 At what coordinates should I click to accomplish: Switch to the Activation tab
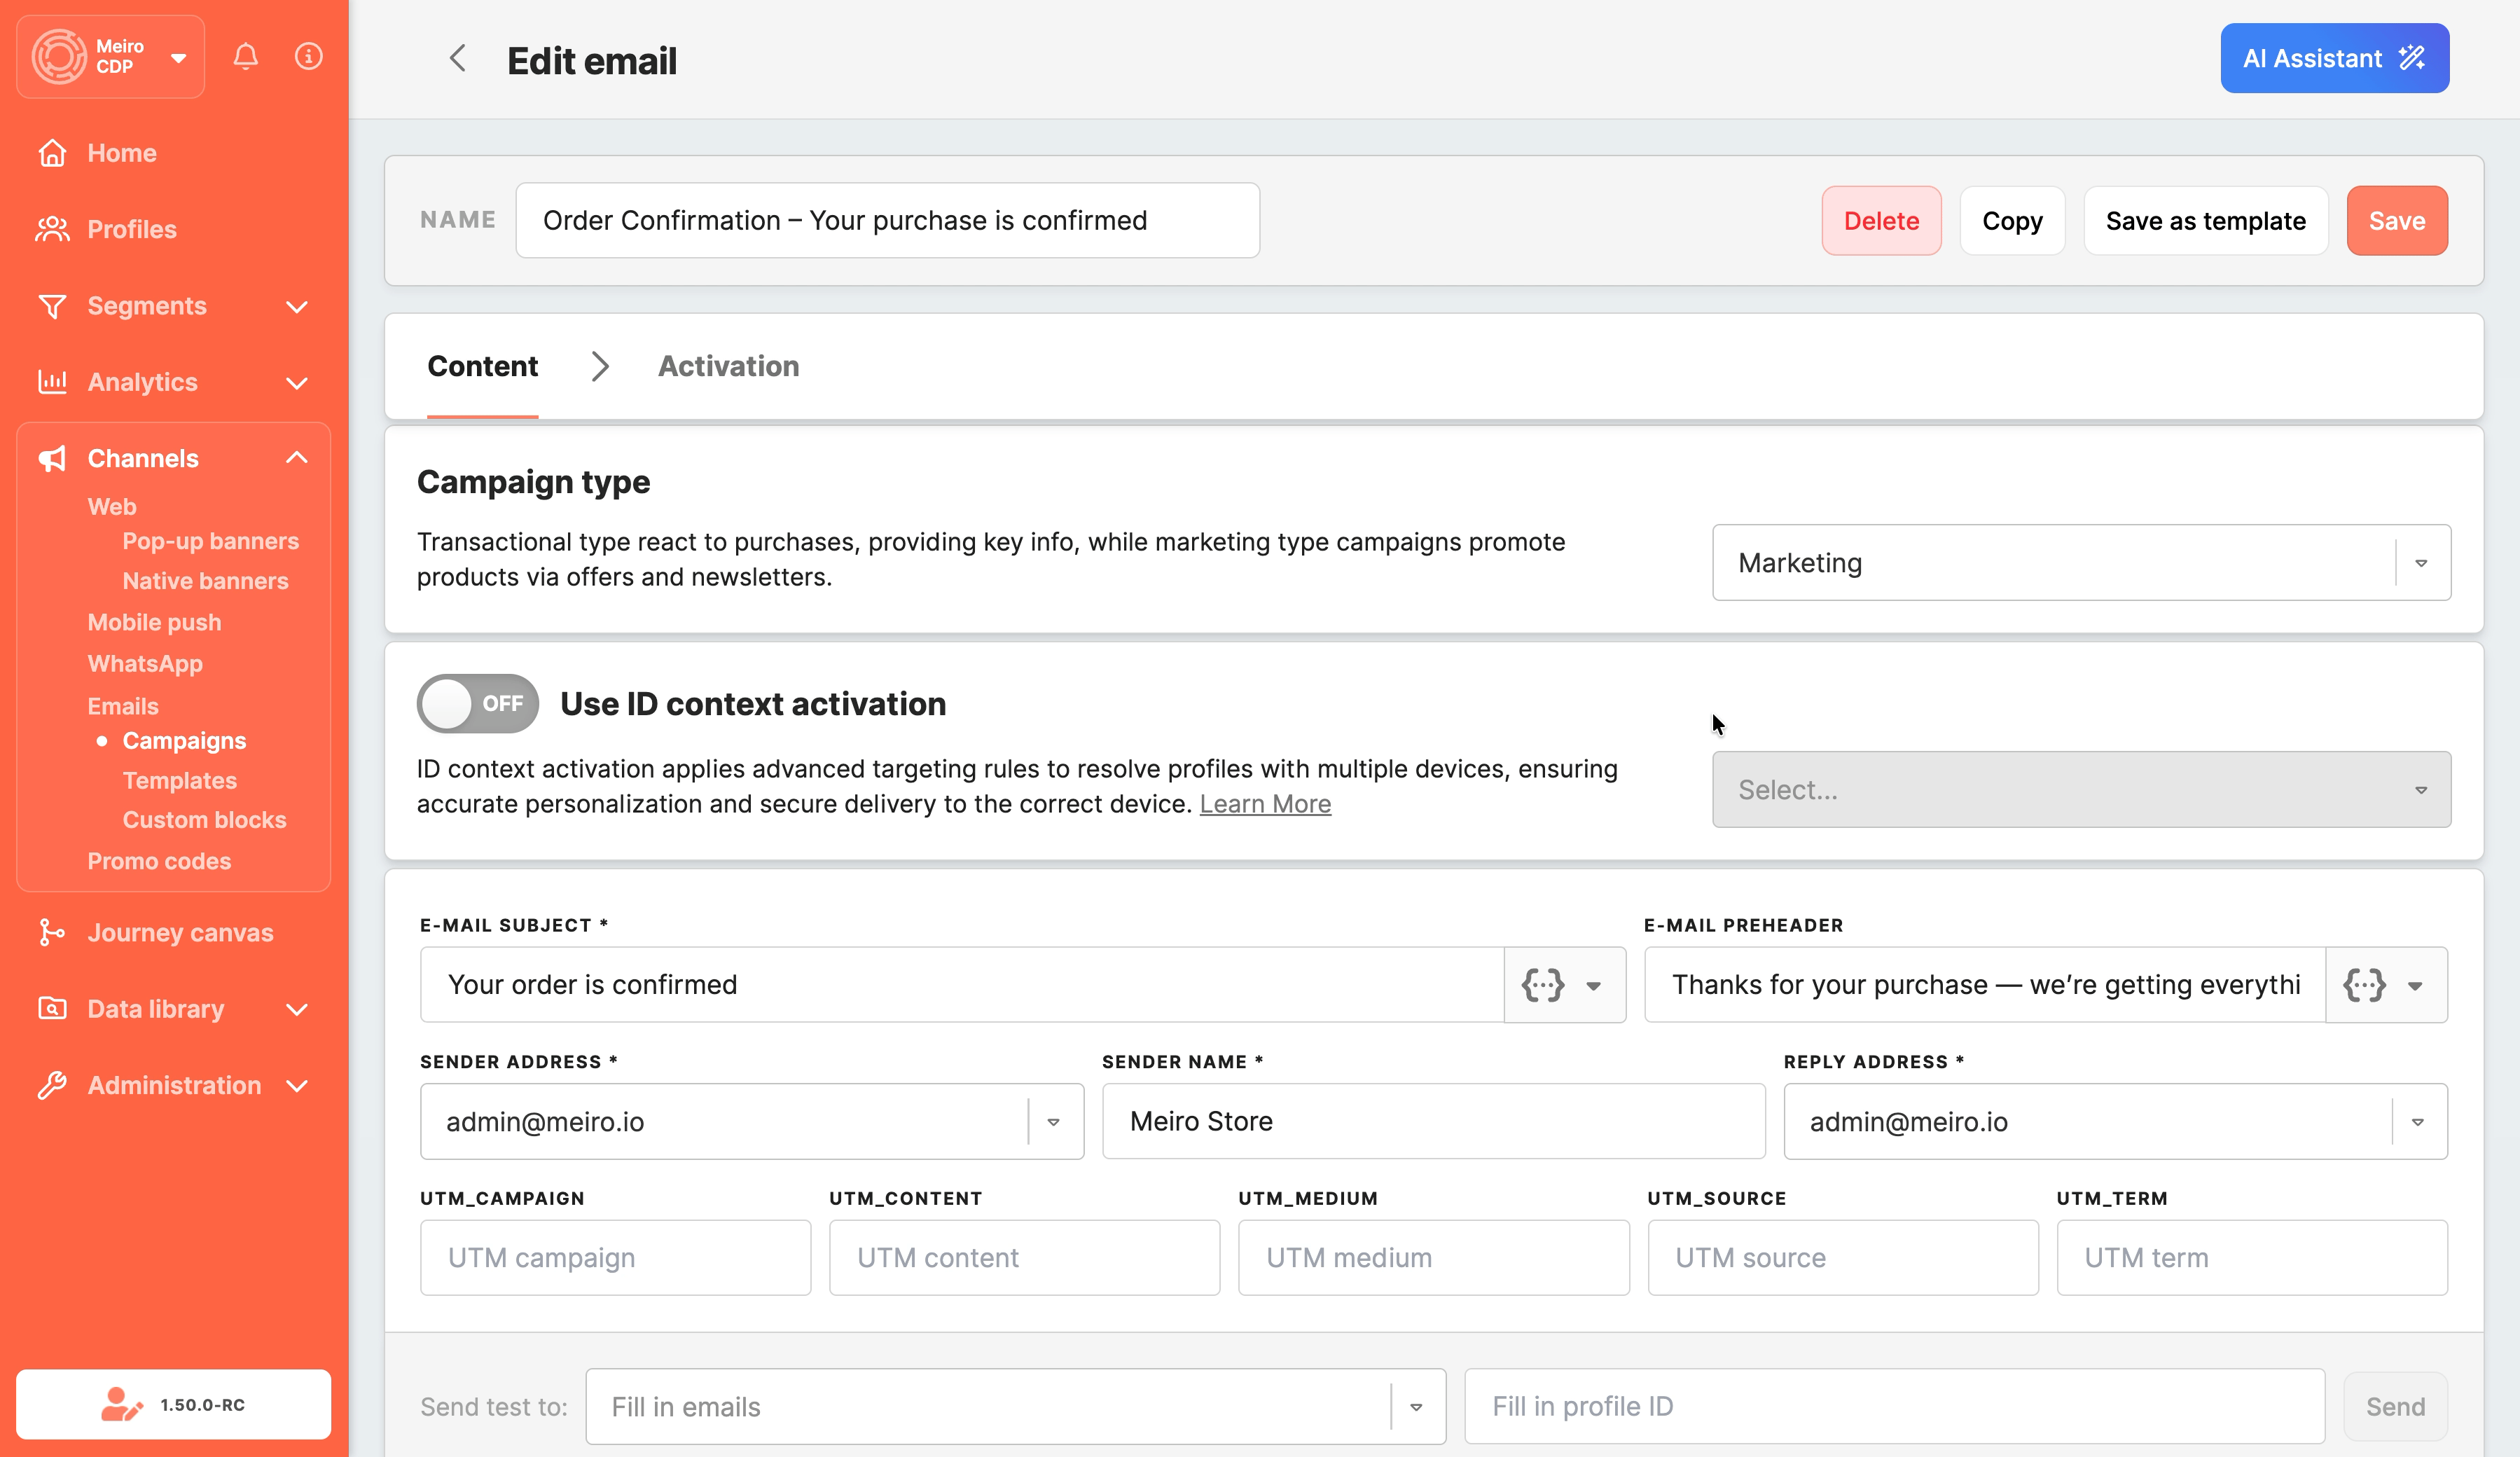(x=728, y=366)
